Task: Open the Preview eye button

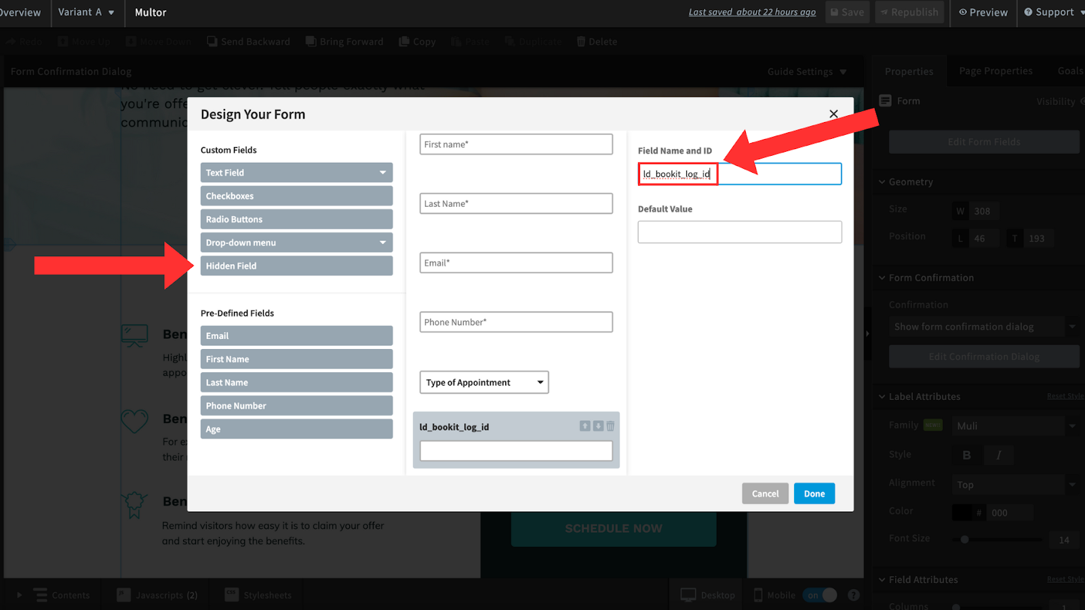Action: click(x=983, y=12)
